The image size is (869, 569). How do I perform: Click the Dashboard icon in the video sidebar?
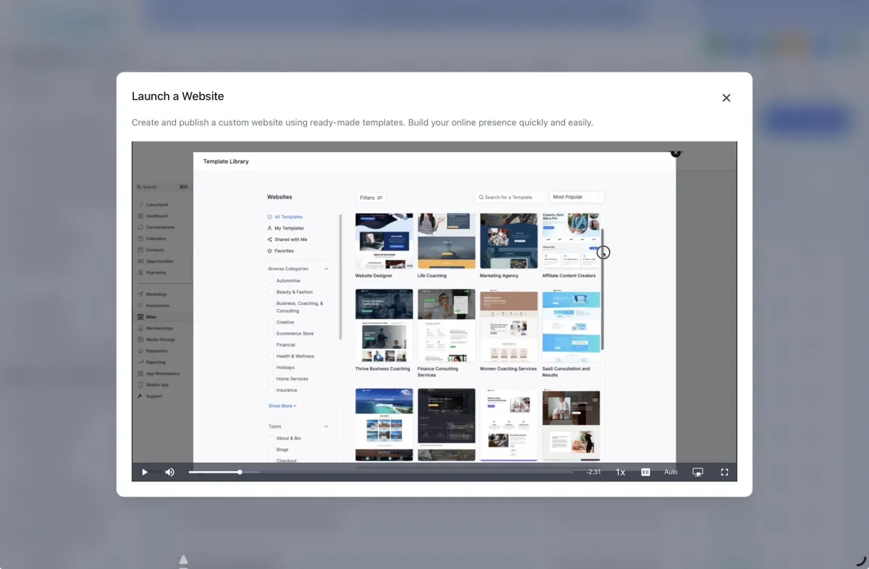140,216
